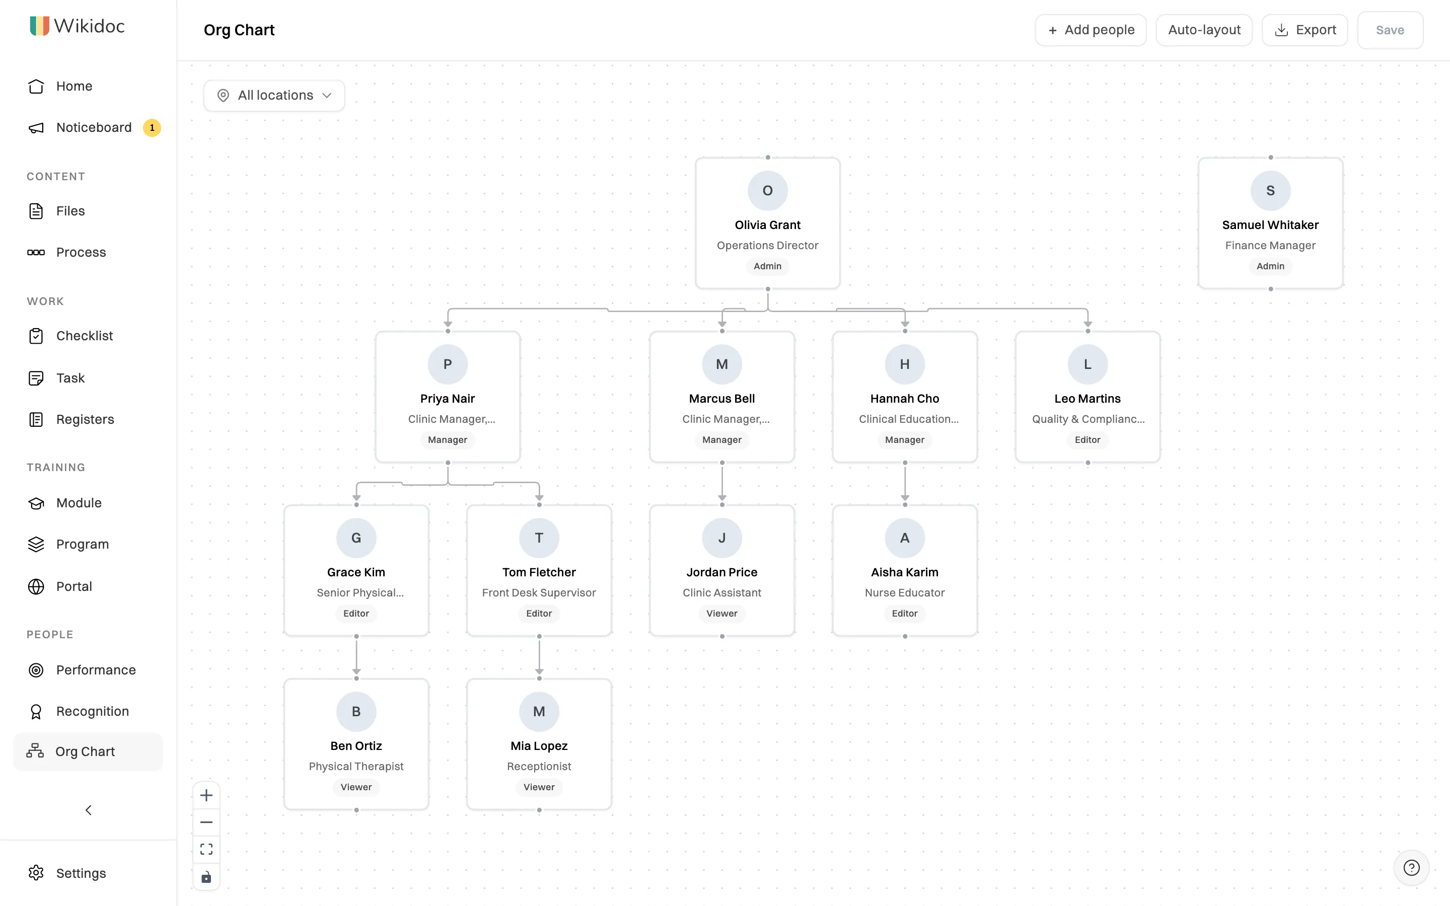
Task: Click the "Org Chart" page heading
Action: pos(239,30)
